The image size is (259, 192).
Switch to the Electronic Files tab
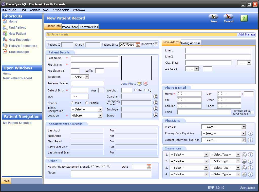point(89,27)
